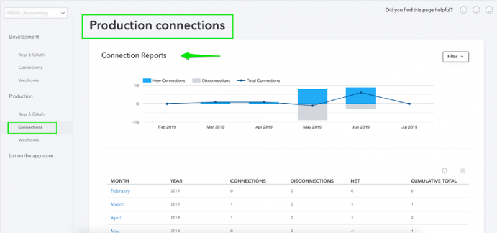
Task: Open the March month link
Action: point(117,204)
